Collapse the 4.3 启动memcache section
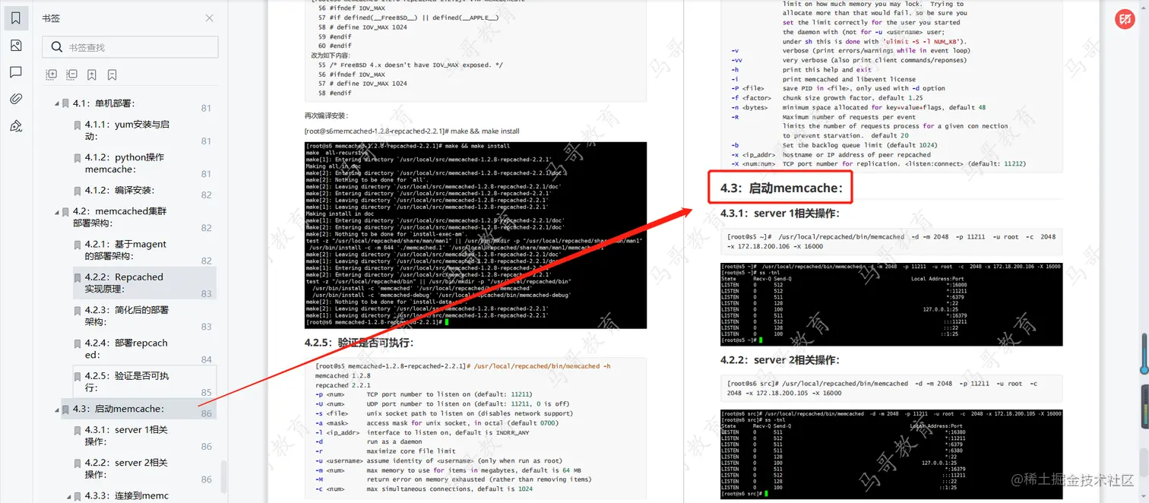The height and width of the screenshot is (503, 1149). point(55,409)
